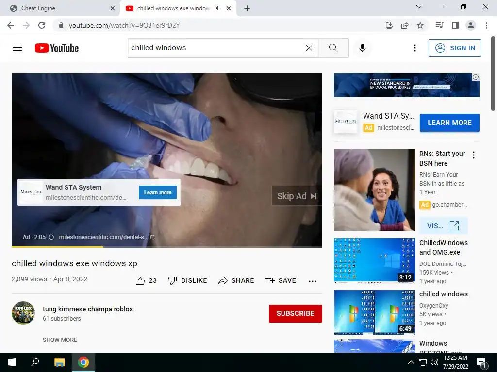Click the epidural procedures banner ad
This screenshot has height=372, width=497.
[406, 85]
